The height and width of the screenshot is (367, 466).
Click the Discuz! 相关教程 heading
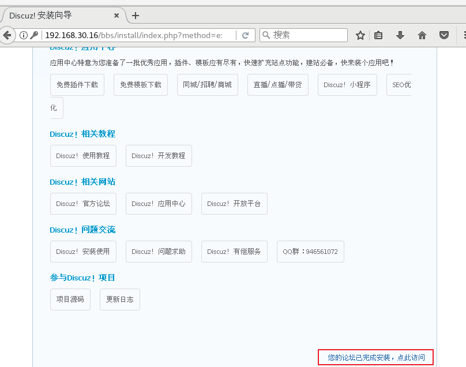[82, 134]
